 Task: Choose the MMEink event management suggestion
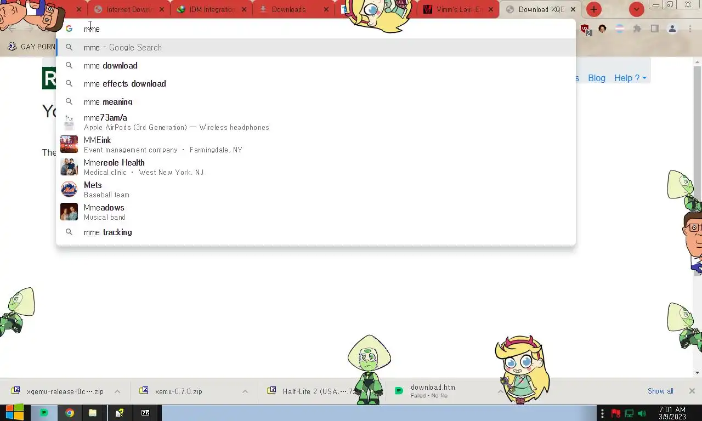tap(316, 144)
